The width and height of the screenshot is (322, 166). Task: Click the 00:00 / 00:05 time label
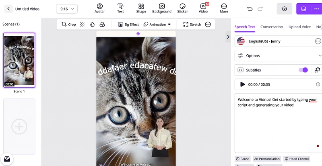point(259,84)
